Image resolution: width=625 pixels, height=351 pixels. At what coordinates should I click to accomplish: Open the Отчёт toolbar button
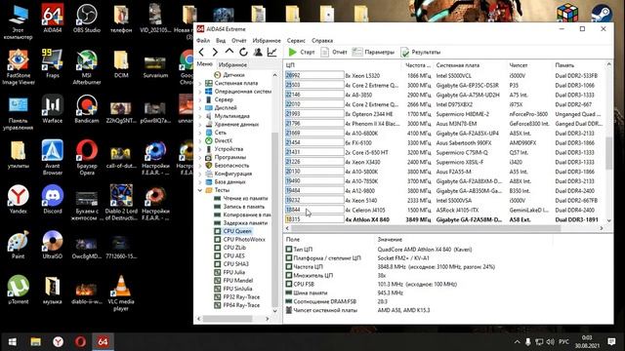pos(334,52)
